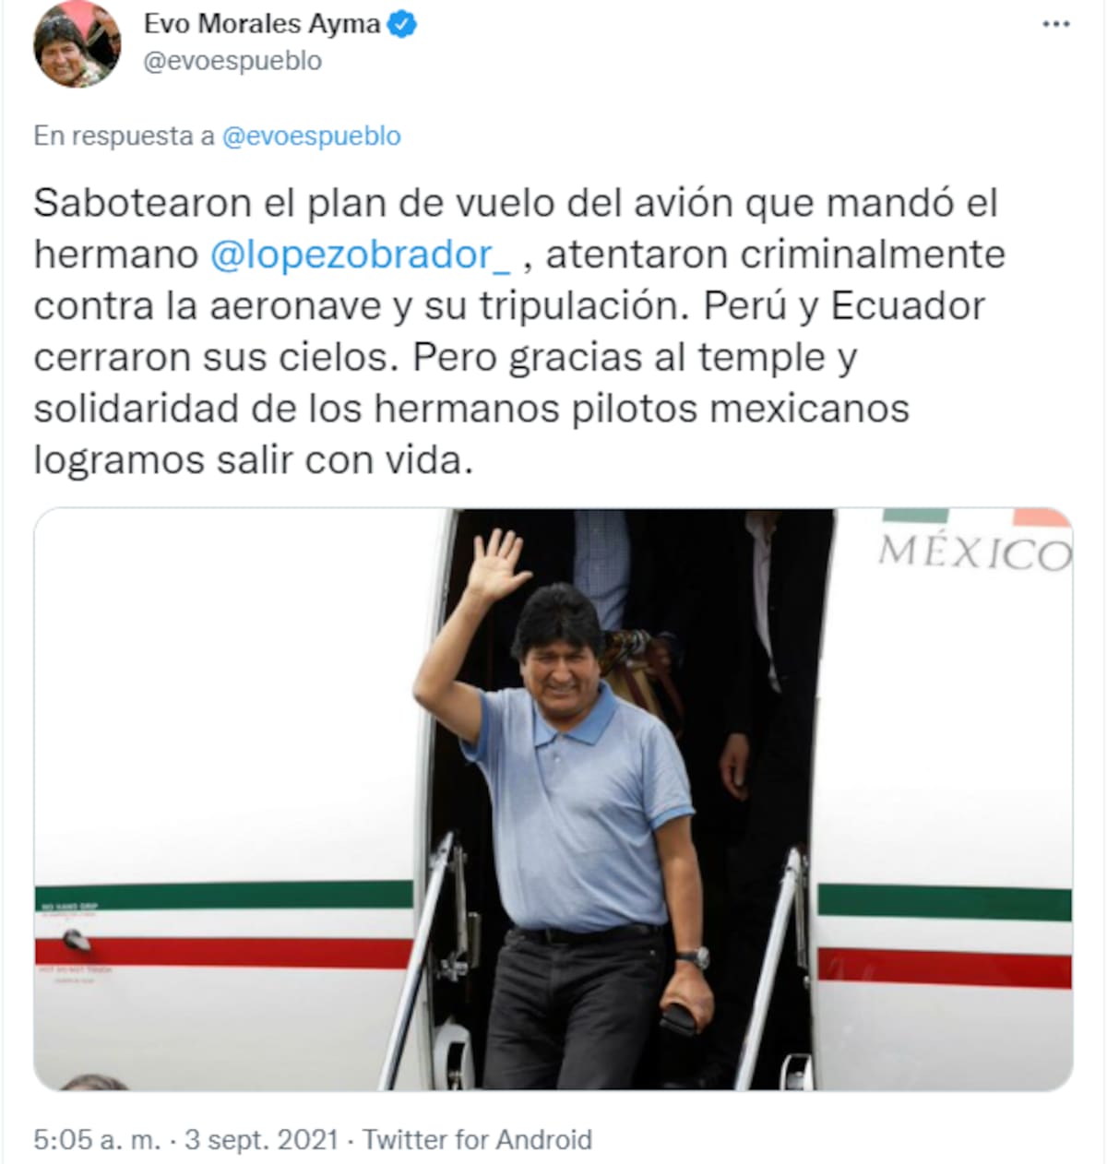Image resolution: width=1107 pixels, height=1164 pixels.
Task: Open Evo Morales profile avatar picture
Action: pyautogui.click(x=77, y=45)
